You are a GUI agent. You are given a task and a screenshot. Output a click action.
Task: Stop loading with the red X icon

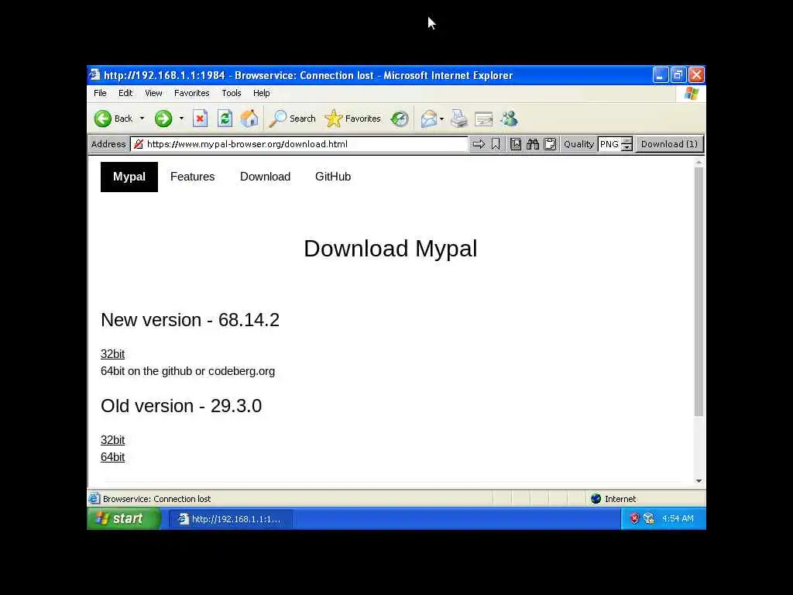(201, 119)
